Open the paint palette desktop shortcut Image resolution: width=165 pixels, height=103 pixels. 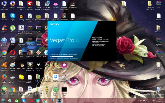pyautogui.click(x=13, y=65)
